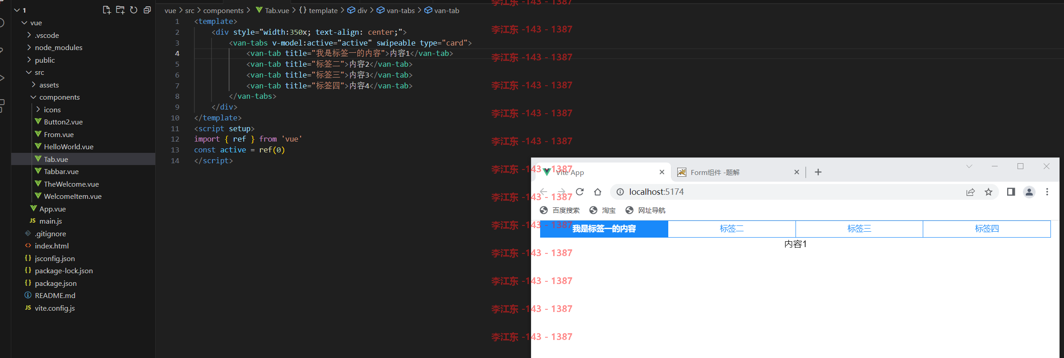This screenshot has height=358, width=1064.
Task: Open package-lock.json file
Action: [x=64, y=271]
